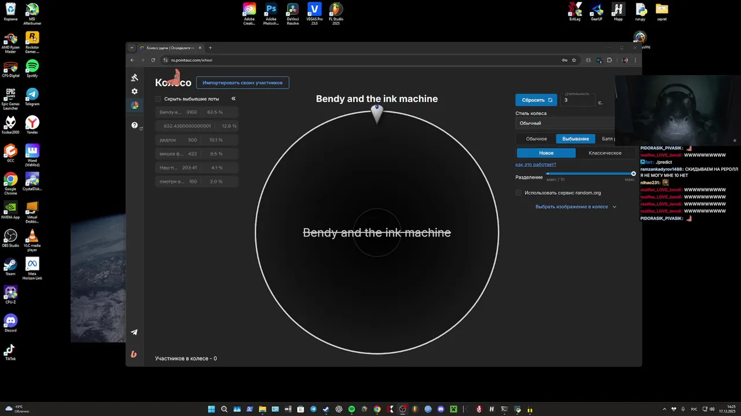The width and height of the screenshot is (741, 416).
Task: Open the settings gear in PointAuc sidebar
Action: click(134, 91)
